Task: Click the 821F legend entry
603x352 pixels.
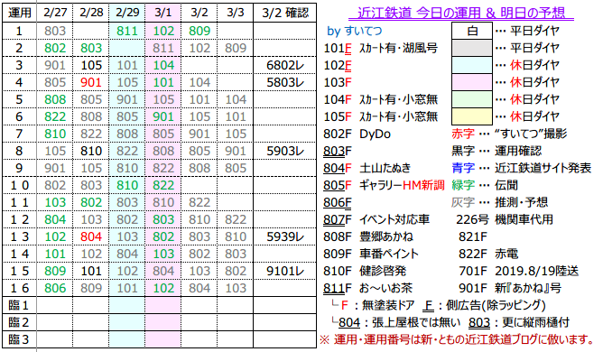Action: pos(473,236)
